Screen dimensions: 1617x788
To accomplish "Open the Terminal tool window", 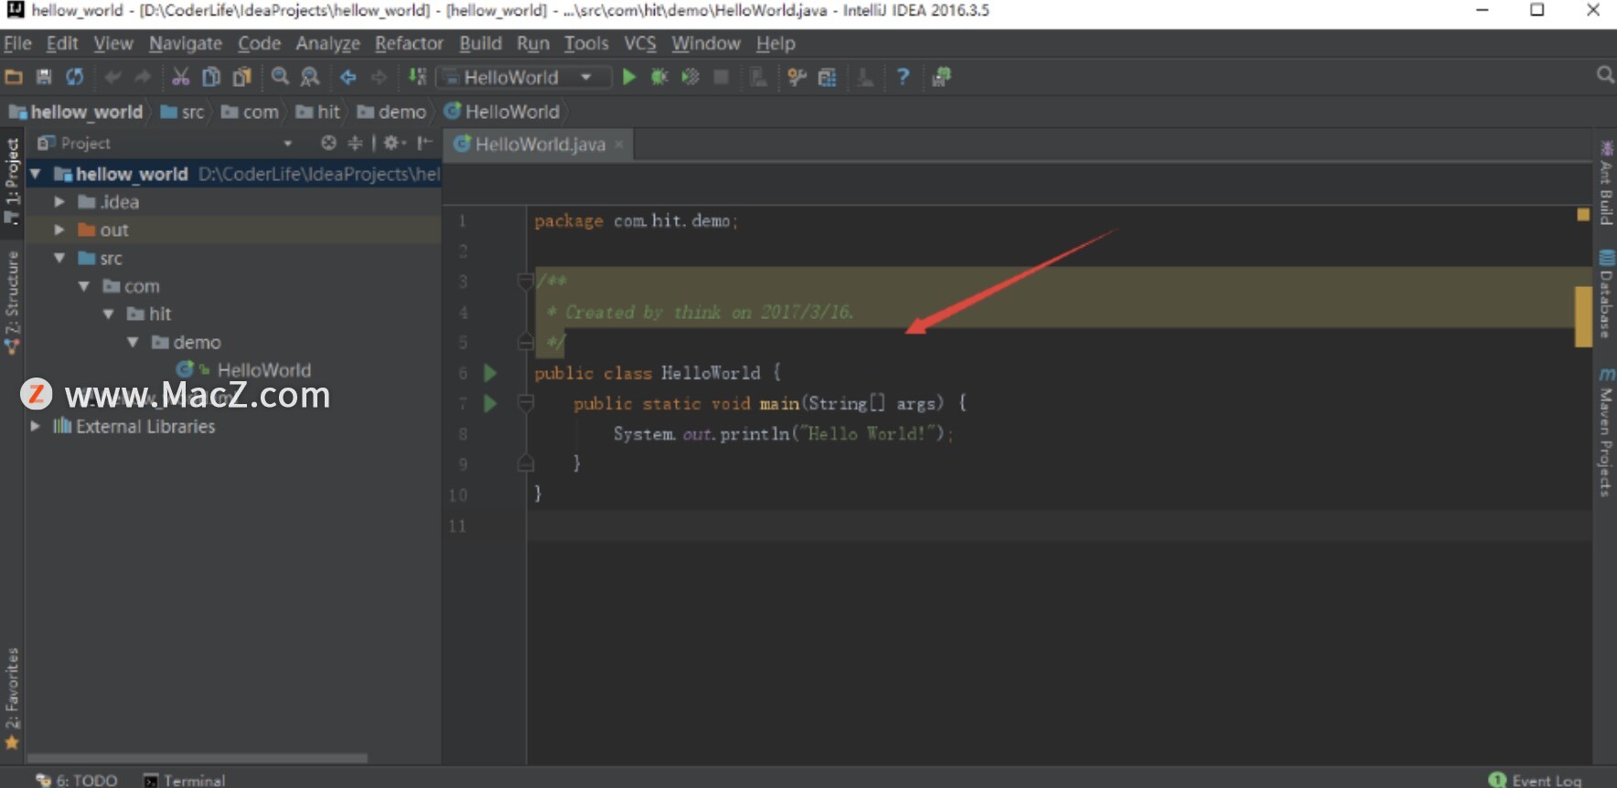I will click(185, 780).
